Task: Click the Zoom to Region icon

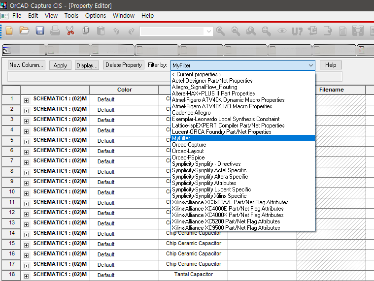Action: point(251,31)
